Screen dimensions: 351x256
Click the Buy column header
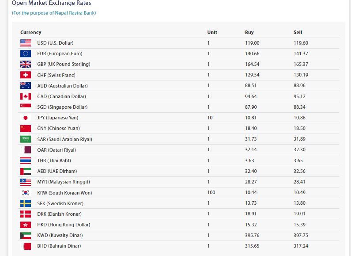point(249,32)
